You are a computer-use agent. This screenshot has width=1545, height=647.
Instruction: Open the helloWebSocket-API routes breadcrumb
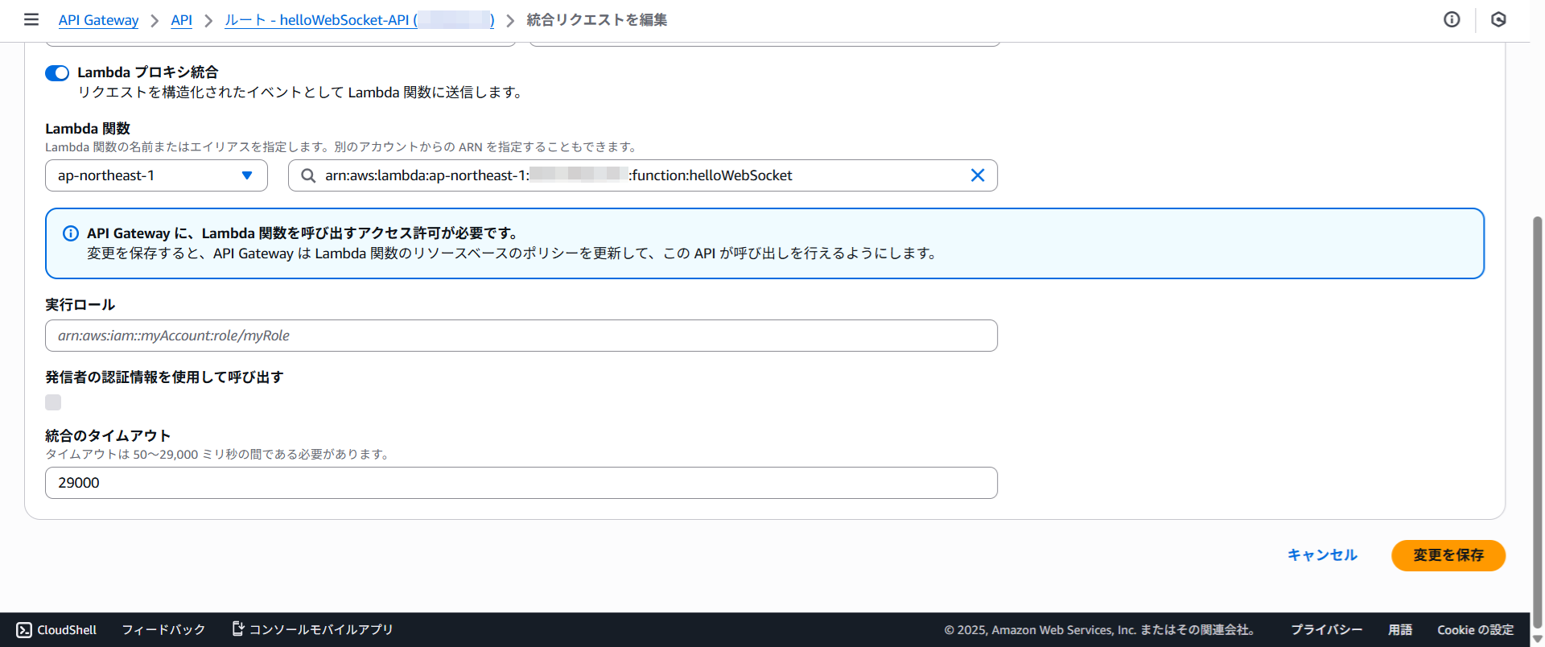(359, 20)
